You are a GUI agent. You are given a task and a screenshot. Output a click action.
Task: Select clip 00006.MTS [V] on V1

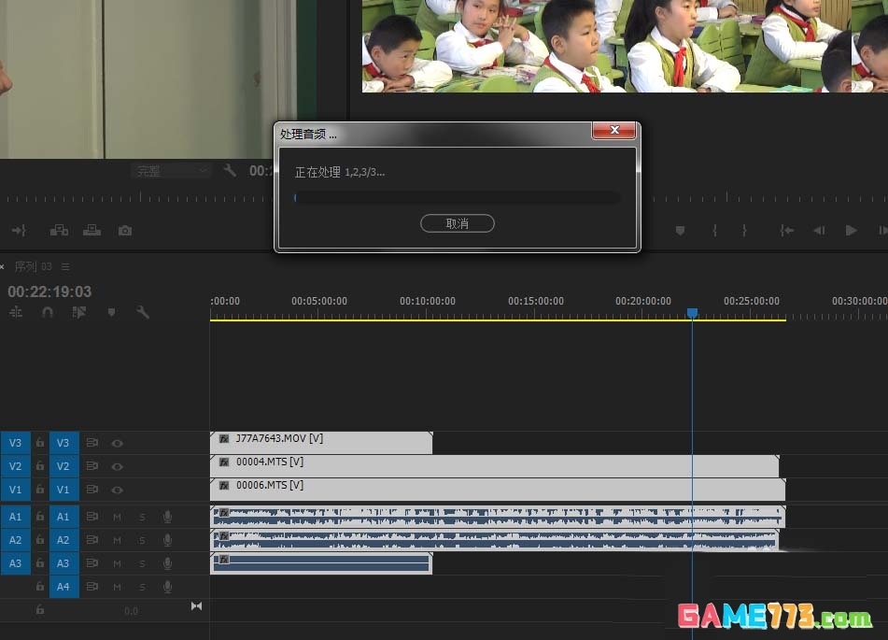(x=498, y=490)
